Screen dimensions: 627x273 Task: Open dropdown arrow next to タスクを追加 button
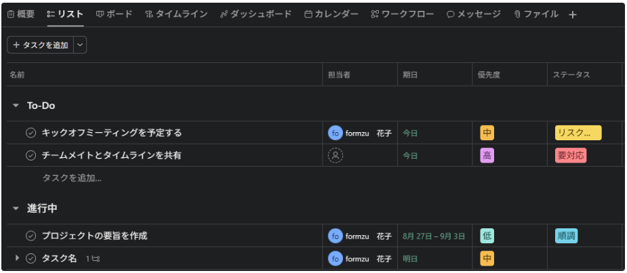tap(81, 45)
